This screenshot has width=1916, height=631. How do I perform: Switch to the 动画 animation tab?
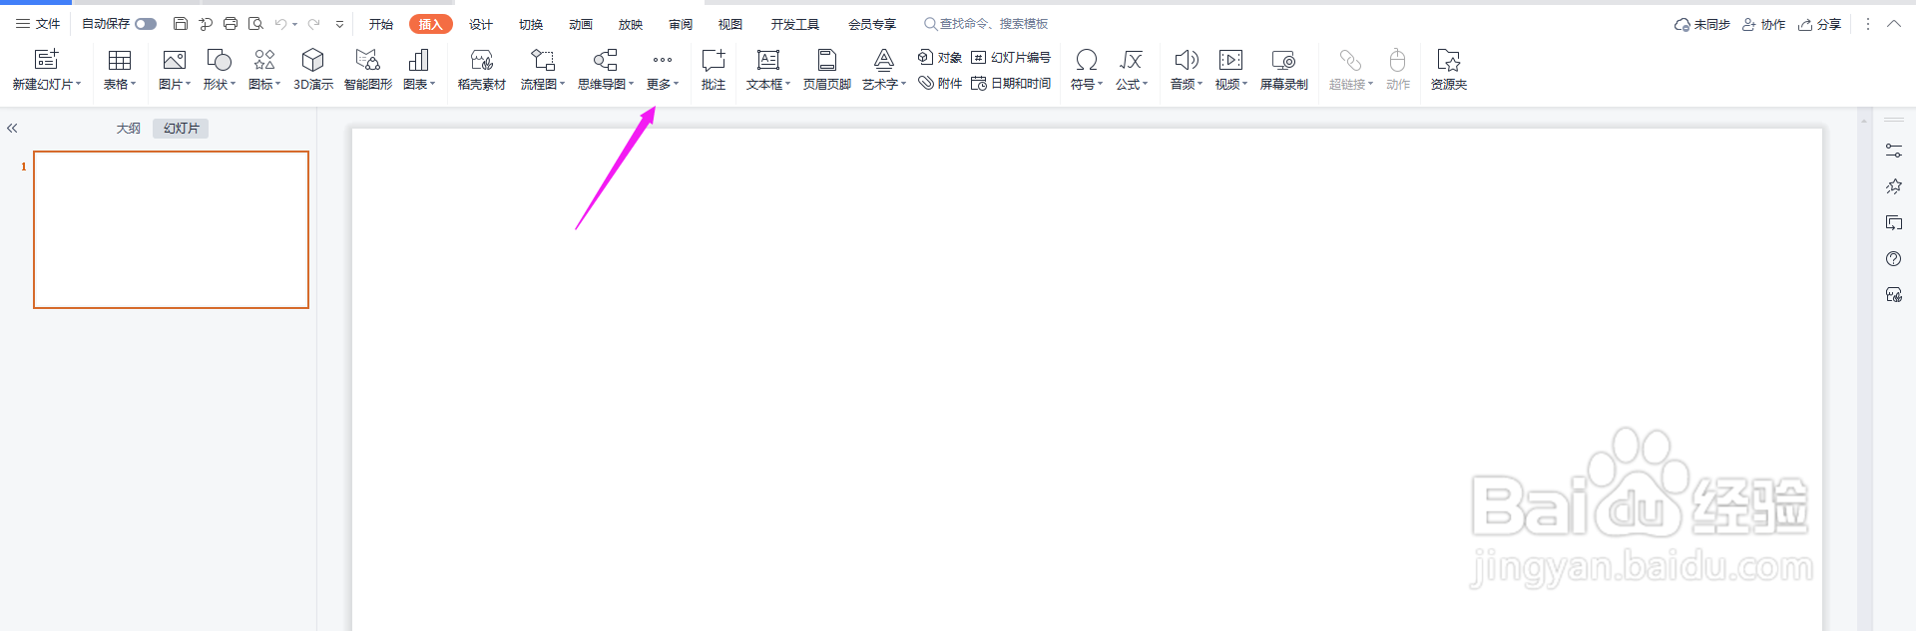pos(581,24)
